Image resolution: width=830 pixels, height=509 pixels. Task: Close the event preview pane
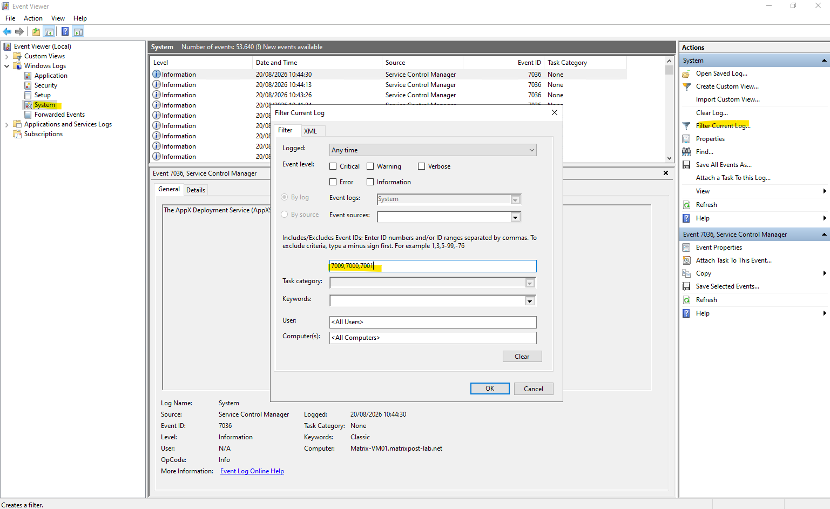(x=666, y=173)
